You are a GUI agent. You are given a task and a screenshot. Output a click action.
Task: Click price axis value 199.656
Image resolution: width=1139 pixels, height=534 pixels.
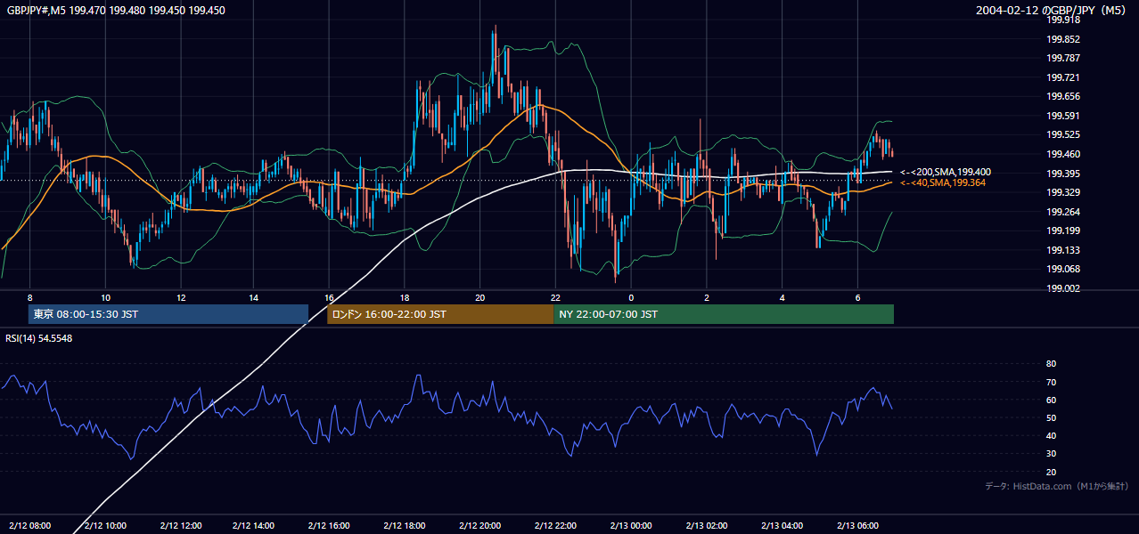pyautogui.click(x=1062, y=96)
